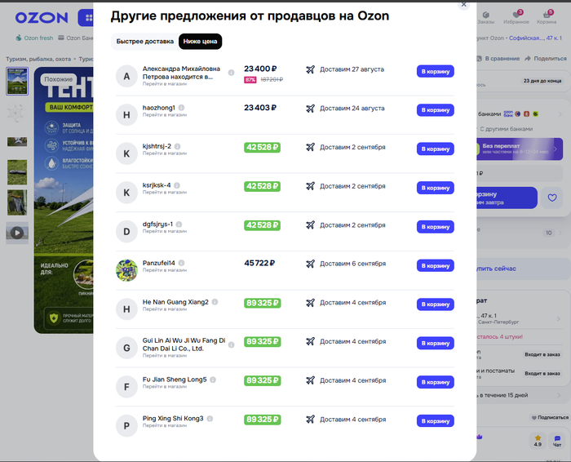The width and height of the screenshot is (571, 462).
Task: Add product to favorites with heart button
Action: (552, 198)
